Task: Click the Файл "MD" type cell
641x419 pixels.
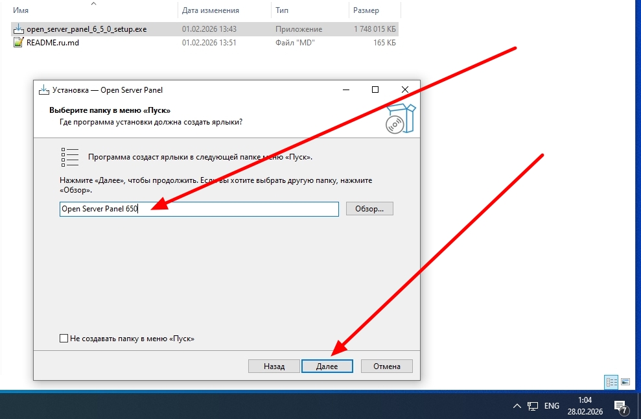Action: [x=295, y=43]
